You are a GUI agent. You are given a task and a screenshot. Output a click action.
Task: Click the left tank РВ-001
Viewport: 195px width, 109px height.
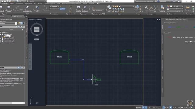pos(59,57)
